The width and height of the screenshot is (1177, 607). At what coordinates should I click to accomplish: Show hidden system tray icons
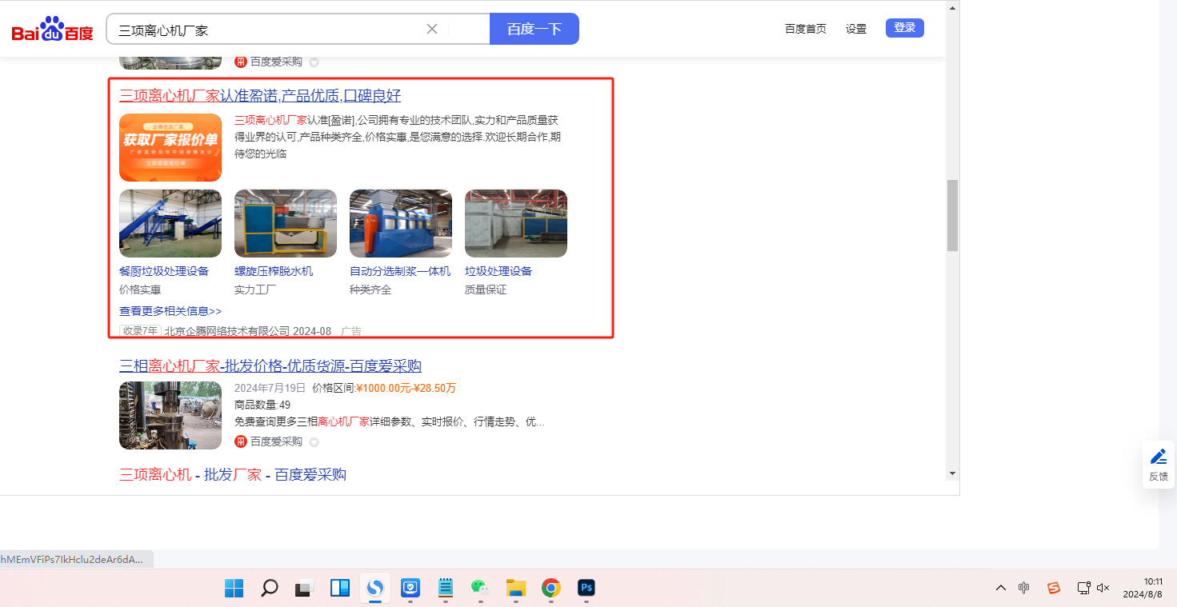1001,588
